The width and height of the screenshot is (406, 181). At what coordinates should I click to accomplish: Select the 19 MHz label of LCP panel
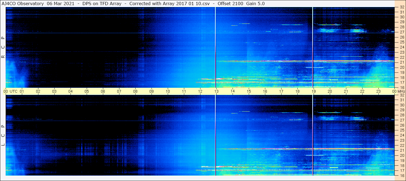point(402,161)
